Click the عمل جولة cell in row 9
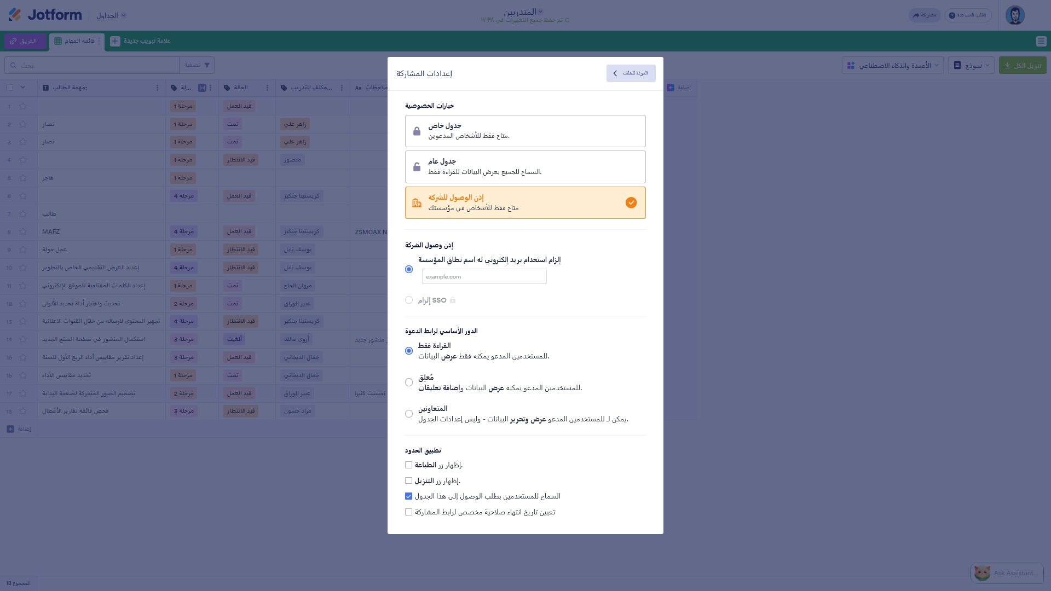1051x591 pixels. (x=101, y=250)
